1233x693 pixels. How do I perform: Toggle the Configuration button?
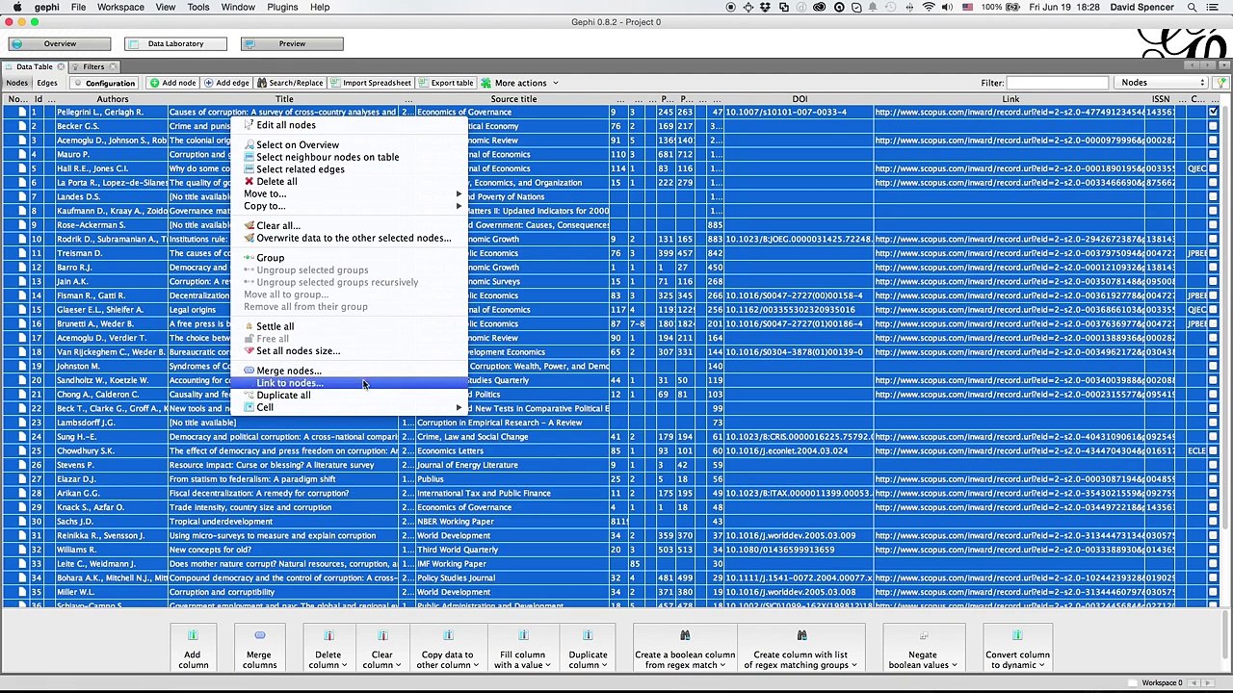[x=104, y=83]
